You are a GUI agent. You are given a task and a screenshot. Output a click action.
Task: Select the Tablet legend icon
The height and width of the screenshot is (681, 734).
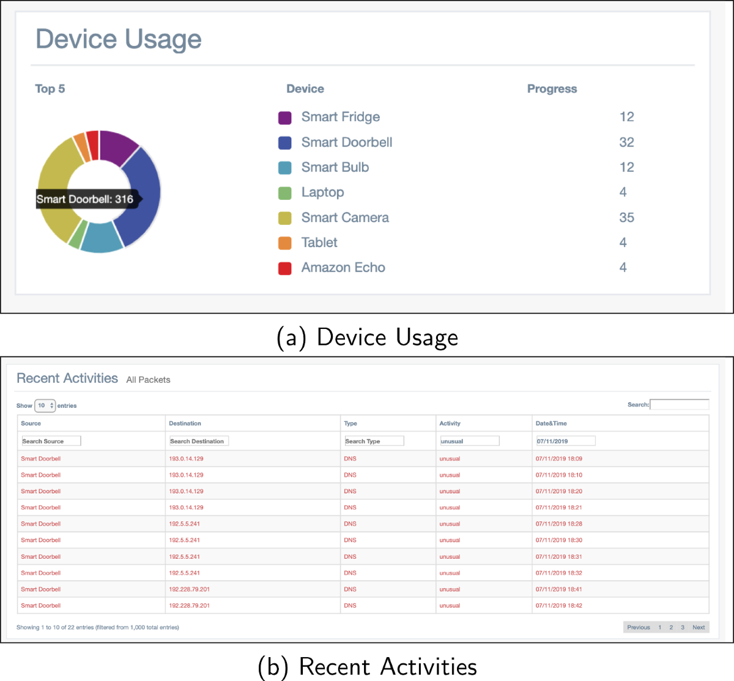pyautogui.click(x=284, y=242)
